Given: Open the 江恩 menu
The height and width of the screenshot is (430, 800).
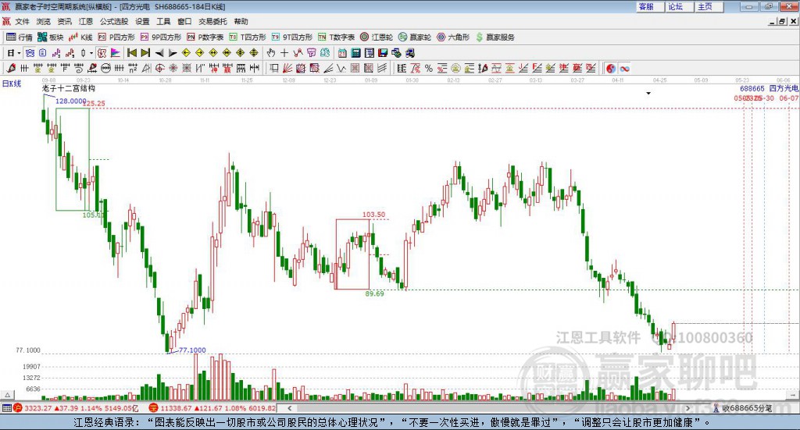Looking at the screenshot, I should coord(86,21).
